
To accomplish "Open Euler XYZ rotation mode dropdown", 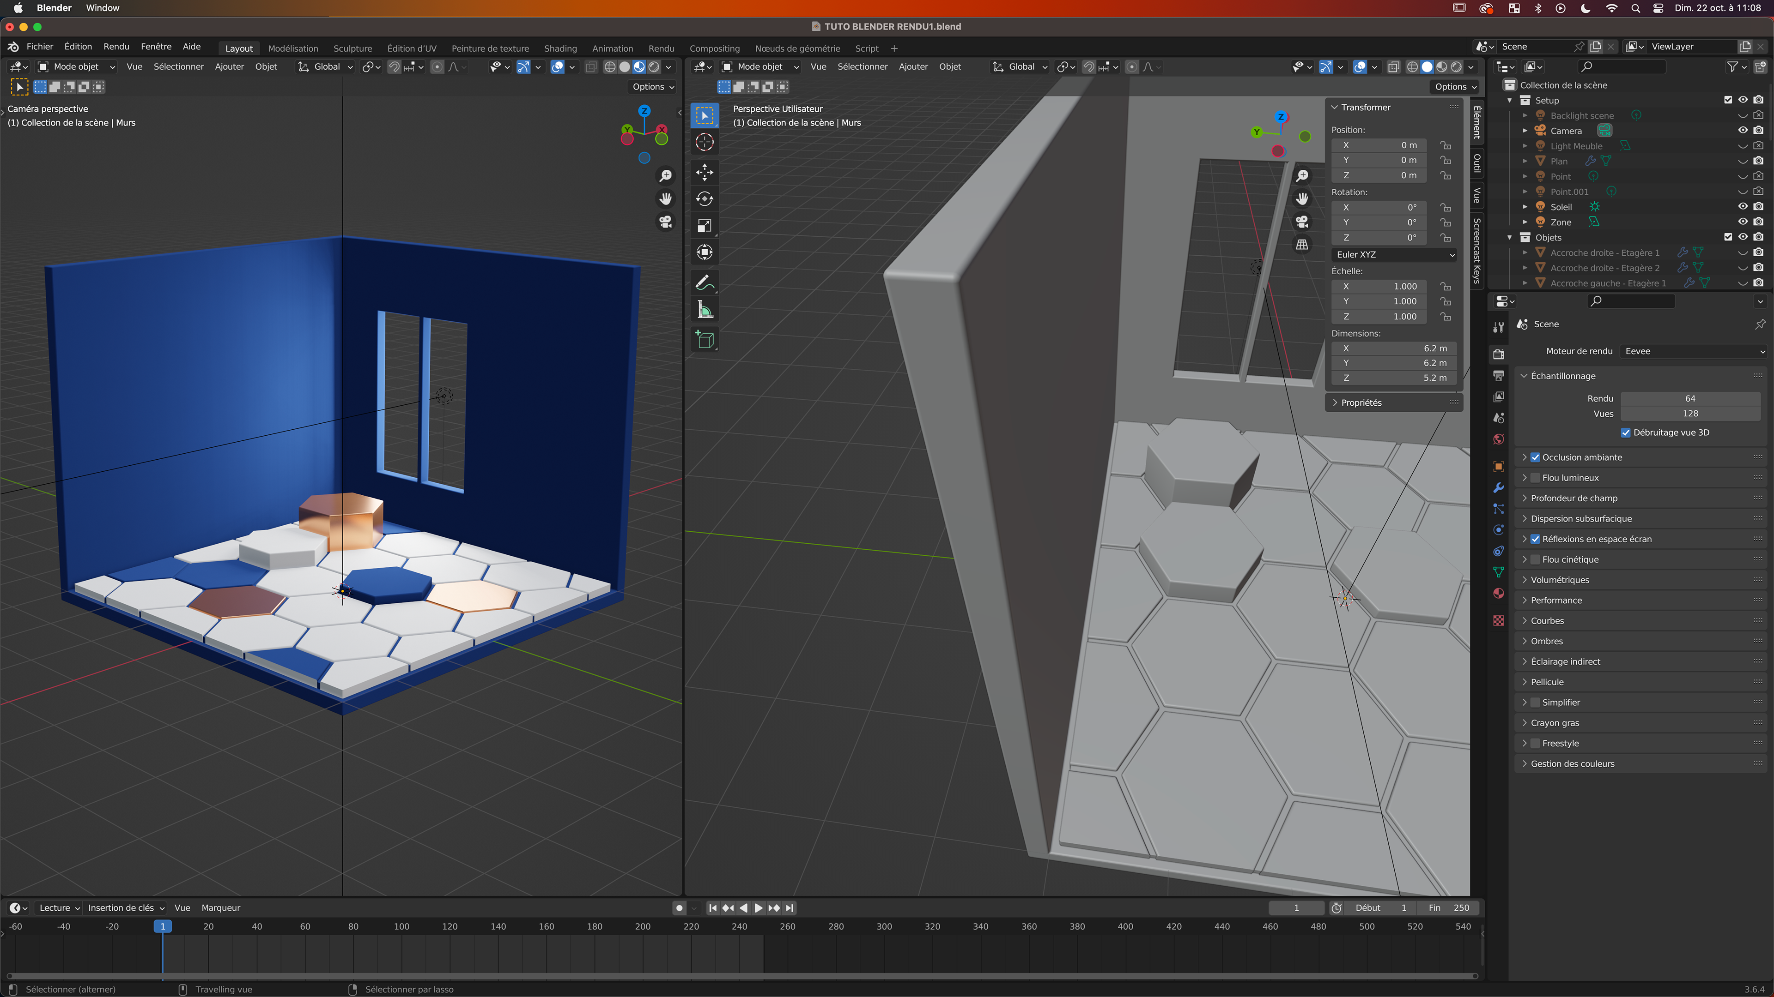I will (1395, 255).
